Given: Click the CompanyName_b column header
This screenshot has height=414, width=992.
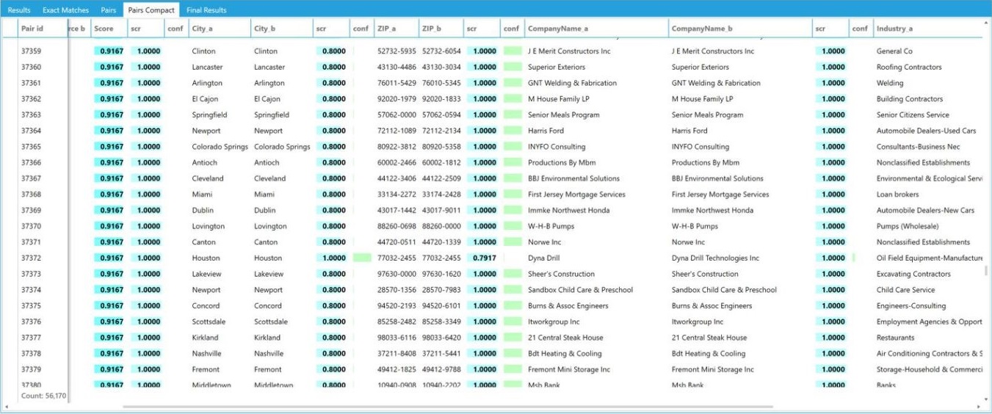Looking at the screenshot, I should coord(702,29).
